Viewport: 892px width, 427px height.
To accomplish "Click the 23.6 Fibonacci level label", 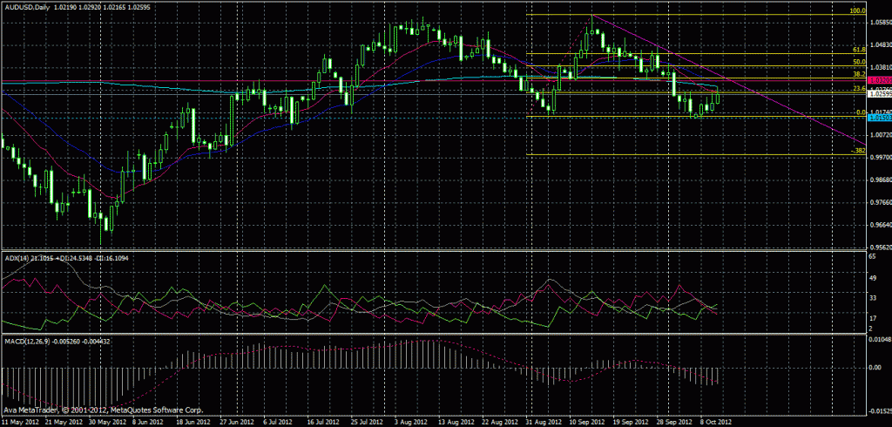I will tap(858, 88).
